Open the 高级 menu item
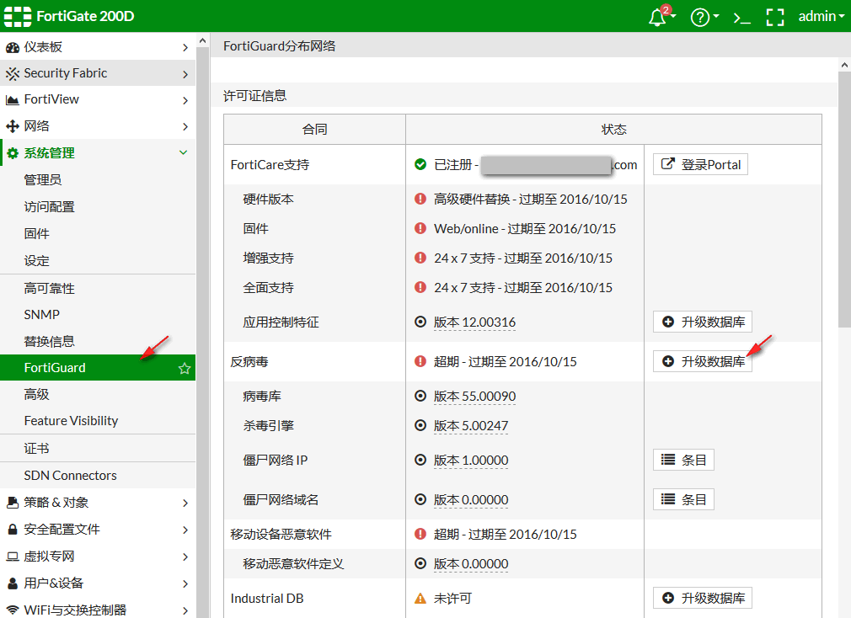The image size is (851, 618). point(98,394)
